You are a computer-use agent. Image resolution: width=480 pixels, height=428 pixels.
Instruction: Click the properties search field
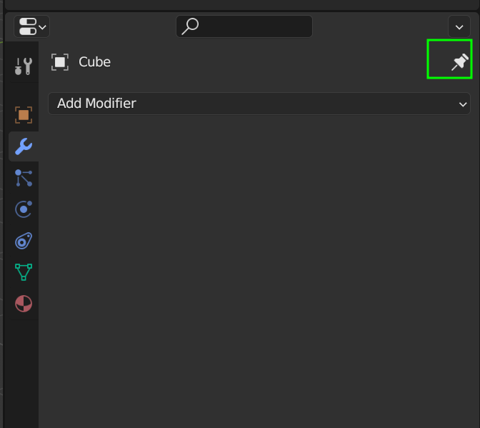(x=254, y=26)
